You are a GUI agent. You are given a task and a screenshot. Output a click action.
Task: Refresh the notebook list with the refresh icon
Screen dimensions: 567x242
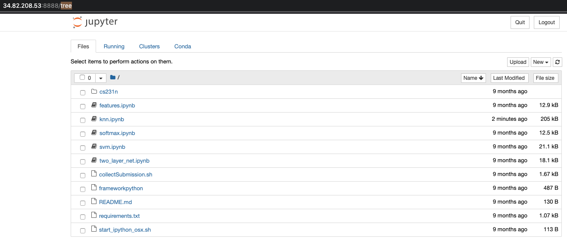pyautogui.click(x=558, y=62)
